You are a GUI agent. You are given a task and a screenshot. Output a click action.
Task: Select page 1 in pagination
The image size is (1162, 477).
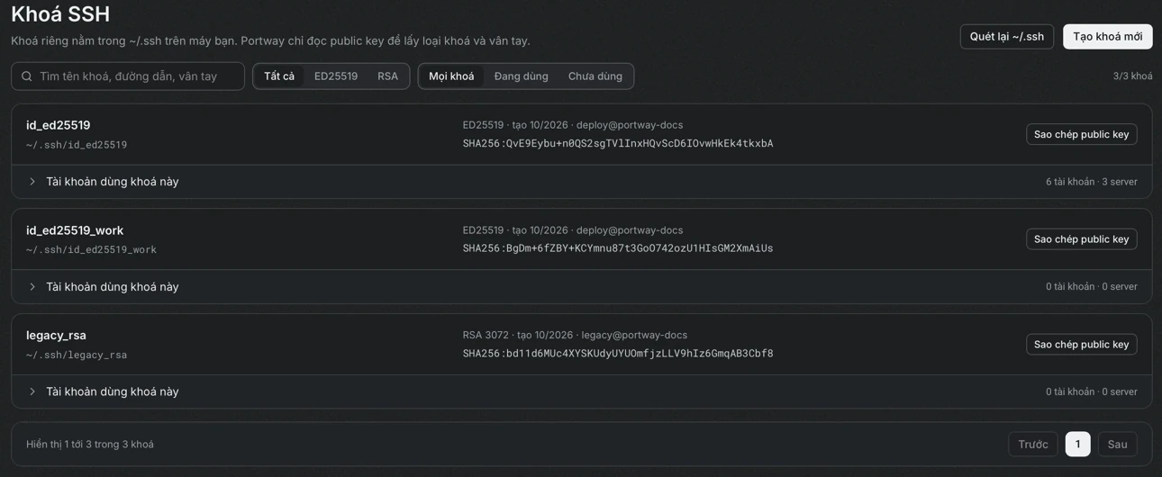click(x=1077, y=445)
